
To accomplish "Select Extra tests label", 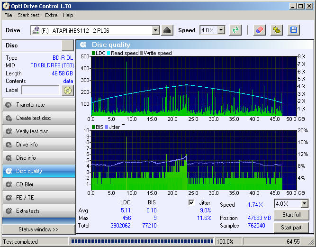I will click(x=28, y=211).
